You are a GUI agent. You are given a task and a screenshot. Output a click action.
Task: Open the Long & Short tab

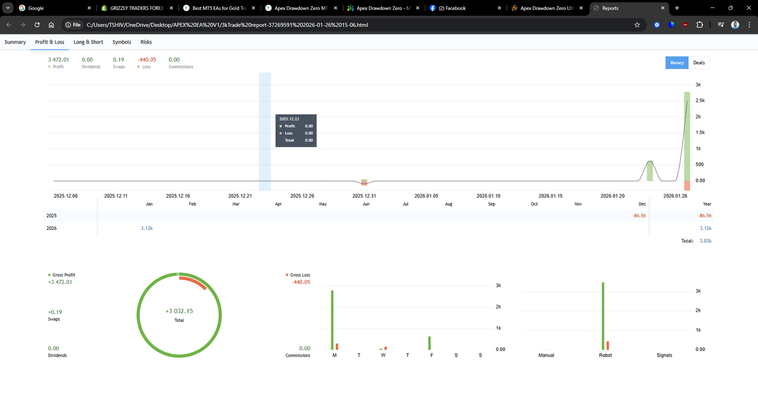[88, 42]
